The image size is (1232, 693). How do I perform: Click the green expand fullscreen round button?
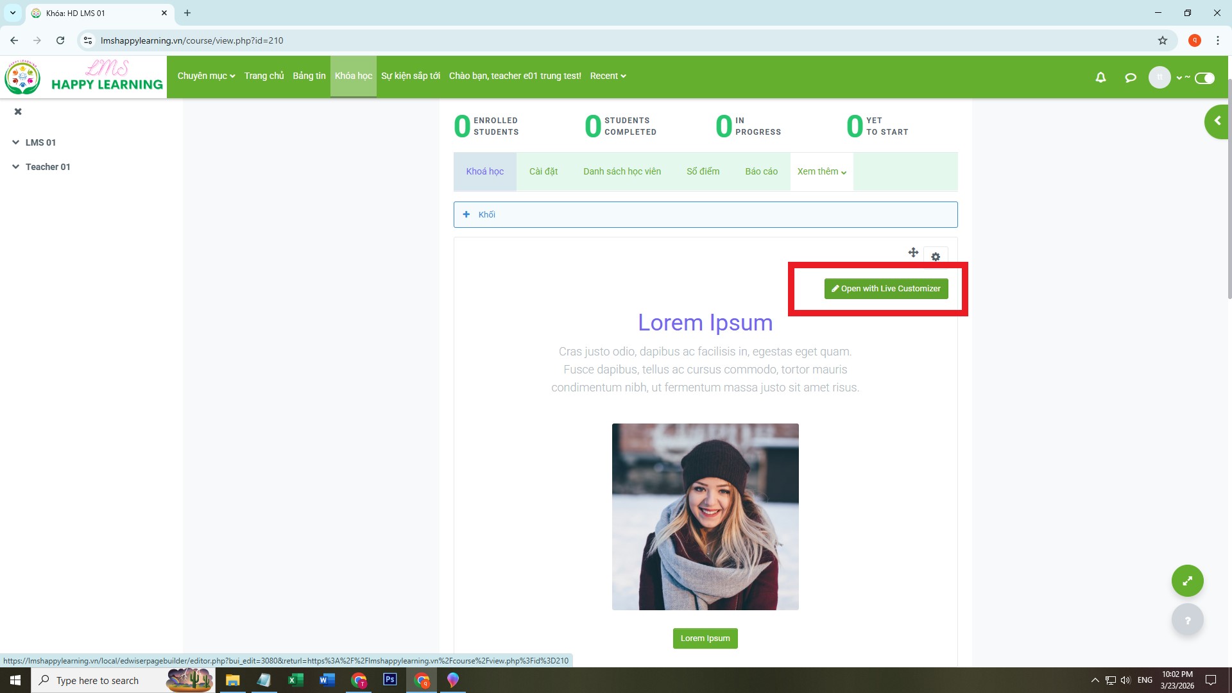pos(1187,581)
